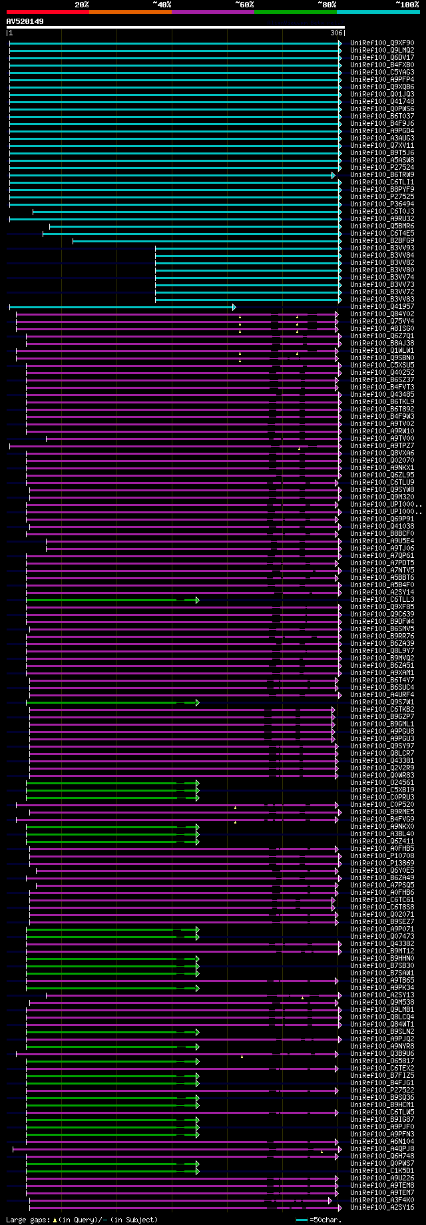Select the UniRef100_A9XAM1 label
This screenshot has height=1225, width=426.
pyautogui.click(x=382, y=672)
